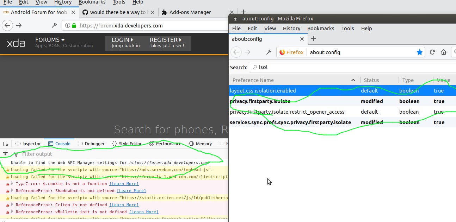
Task: Sort by Preference Name column arrow
Action: [353, 80]
